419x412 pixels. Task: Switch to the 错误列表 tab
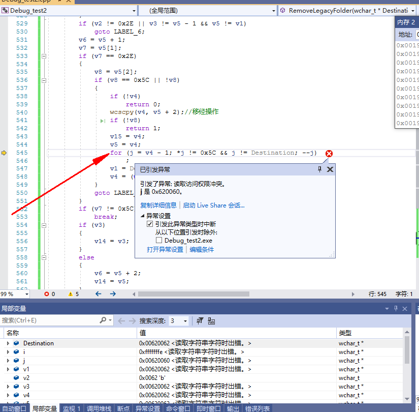pos(257,408)
